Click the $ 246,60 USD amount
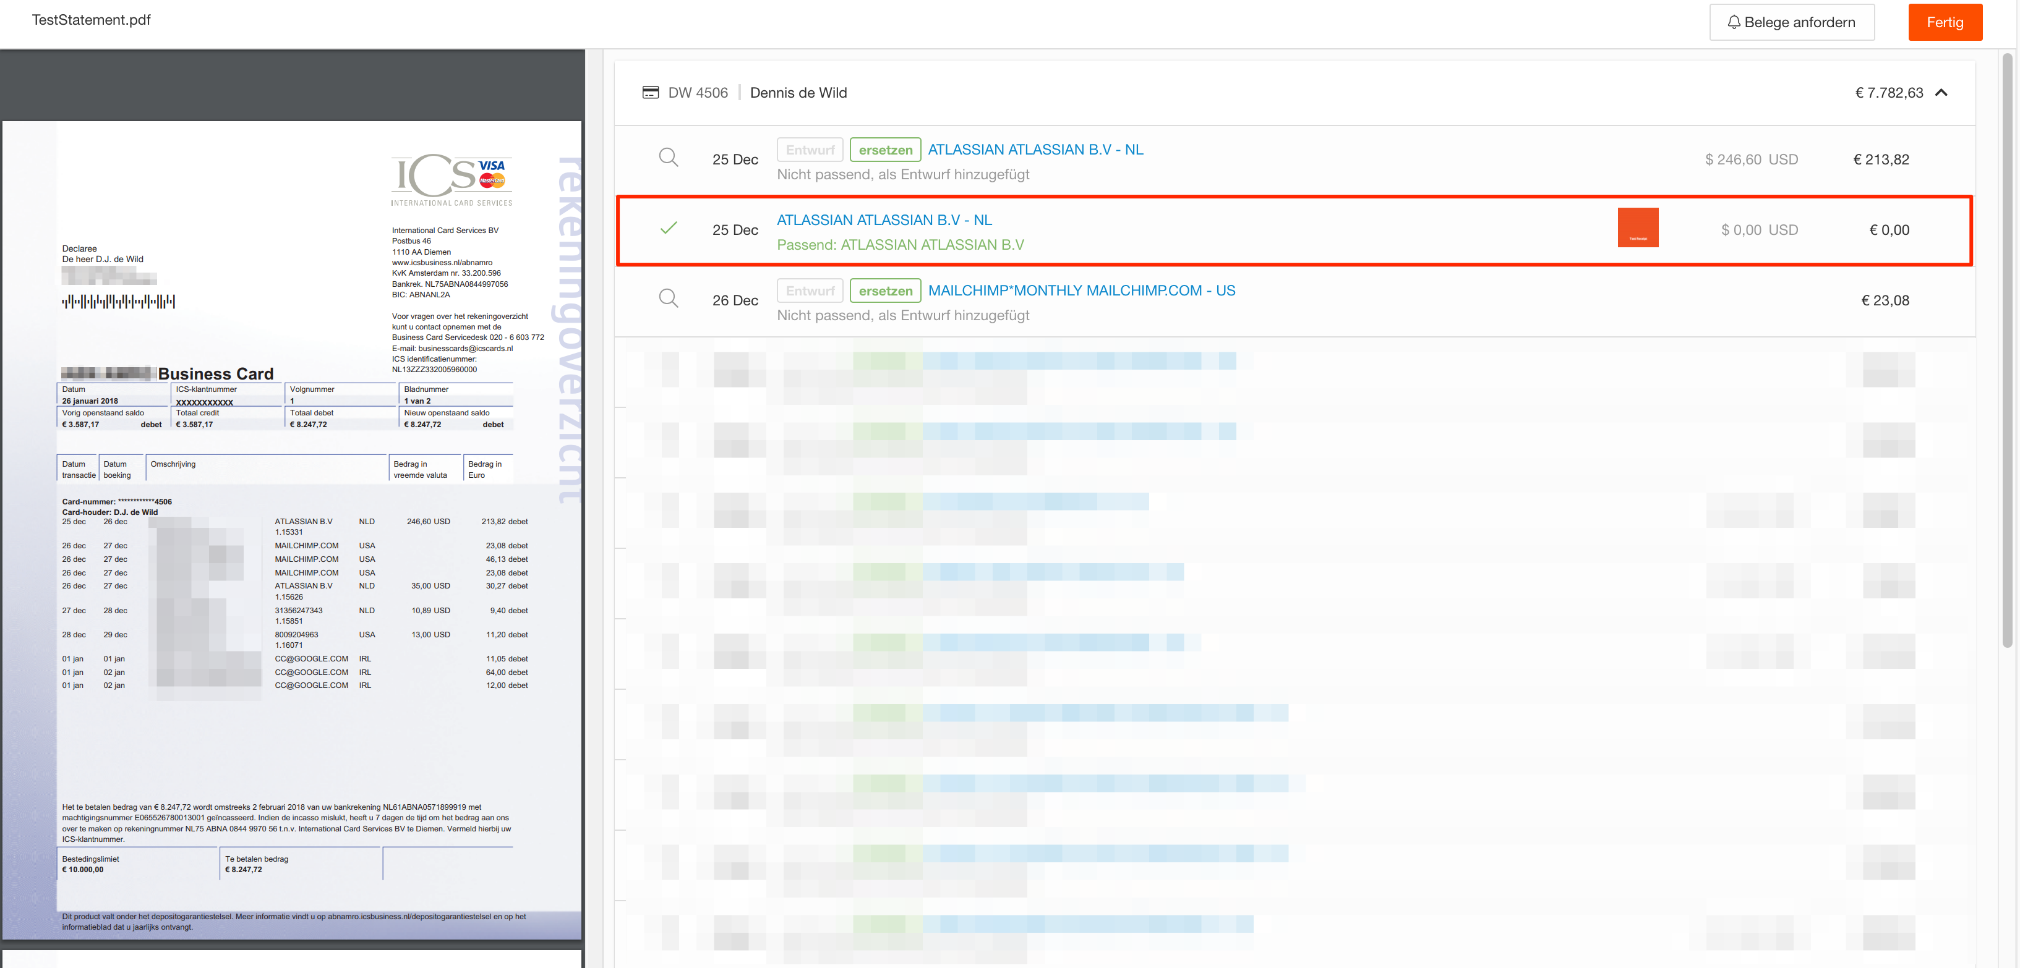This screenshot has width=2020, height=968. pyautogui.click(x=1751, y=159)
